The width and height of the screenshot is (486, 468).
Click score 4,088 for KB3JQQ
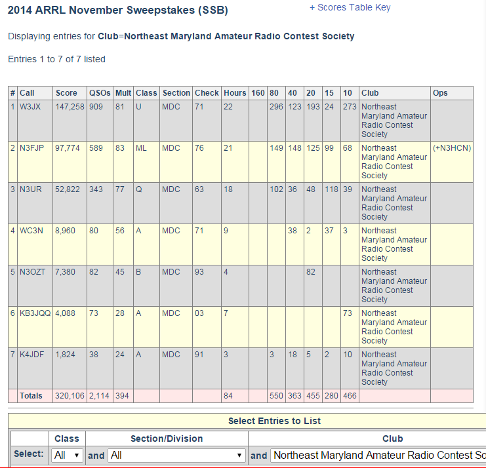click(65, 313)
